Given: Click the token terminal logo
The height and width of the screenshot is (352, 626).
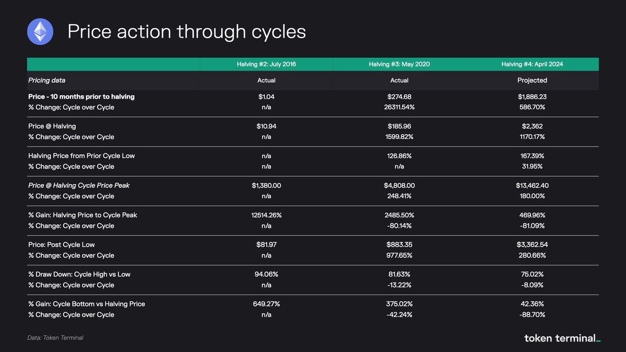Looking at the screenshot, I should (x=562, y=338).
